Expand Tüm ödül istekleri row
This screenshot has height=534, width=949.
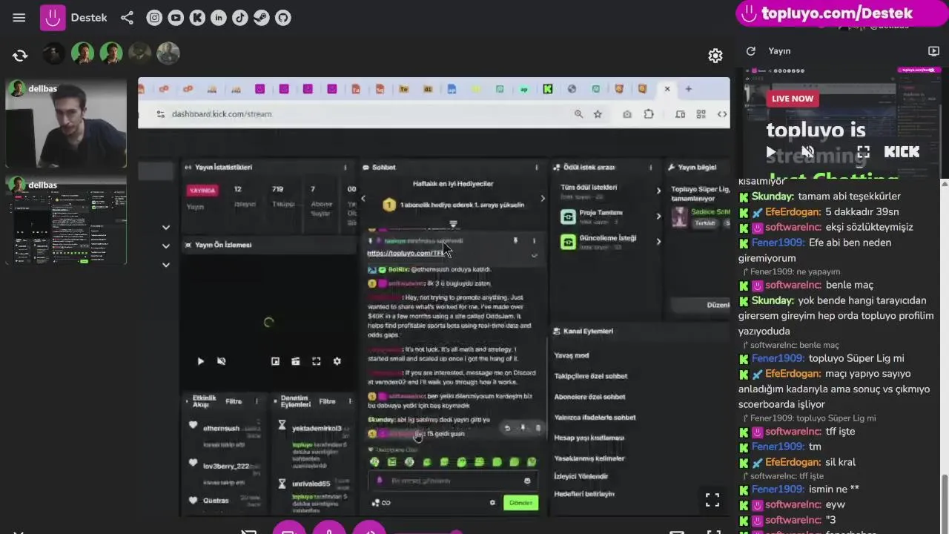[x=609, y=191]
